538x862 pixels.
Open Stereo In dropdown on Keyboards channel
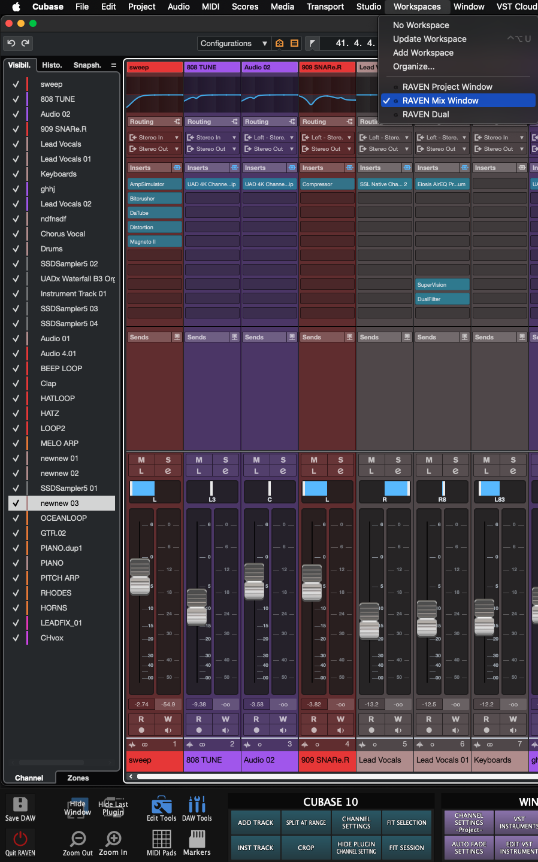pos(499,138)
